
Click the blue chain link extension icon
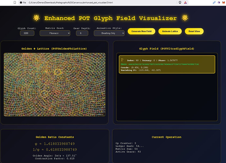click(214, 2)
